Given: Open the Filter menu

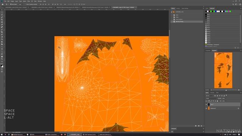Looking at the screenshot, I should (29, 1).
